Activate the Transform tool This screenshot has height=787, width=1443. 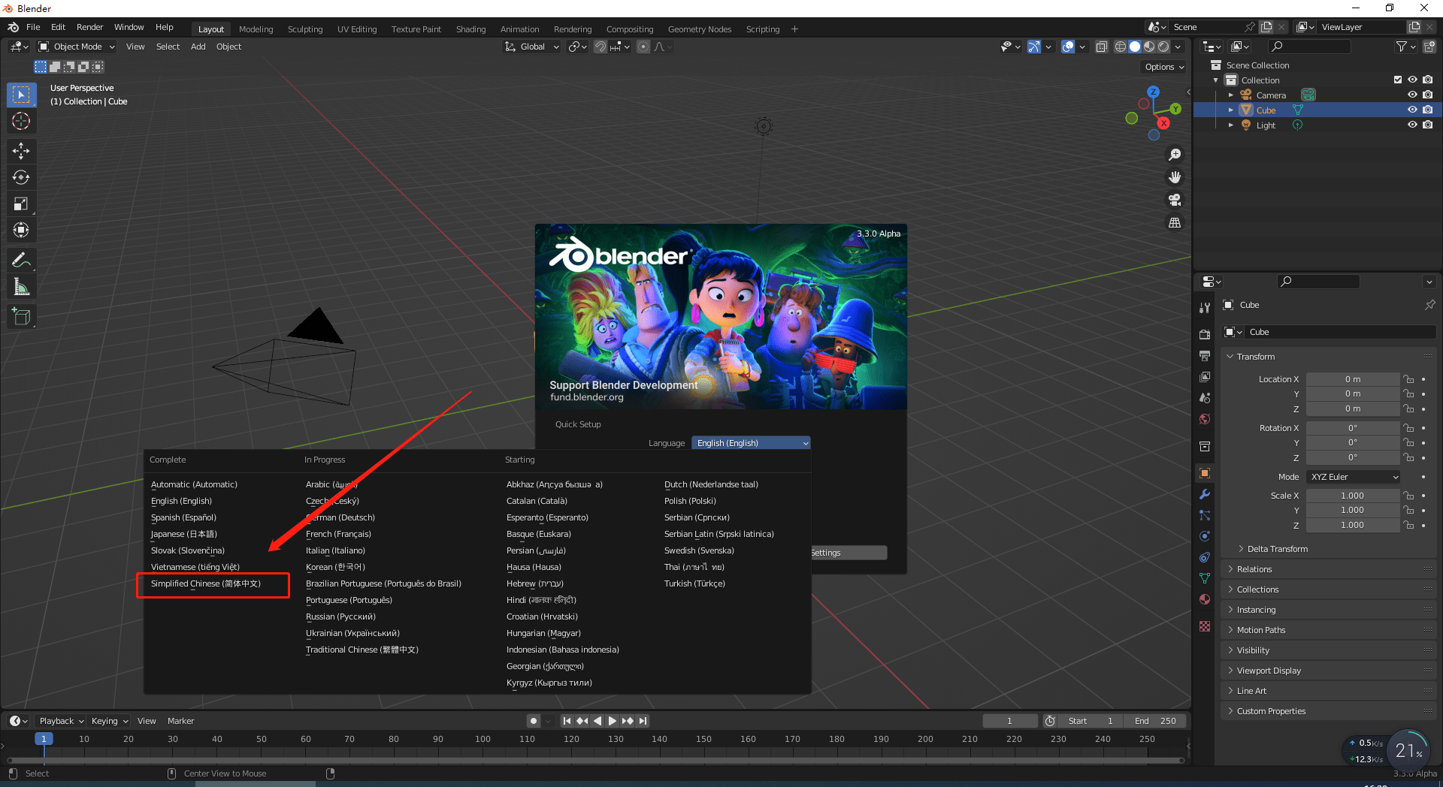21,230
